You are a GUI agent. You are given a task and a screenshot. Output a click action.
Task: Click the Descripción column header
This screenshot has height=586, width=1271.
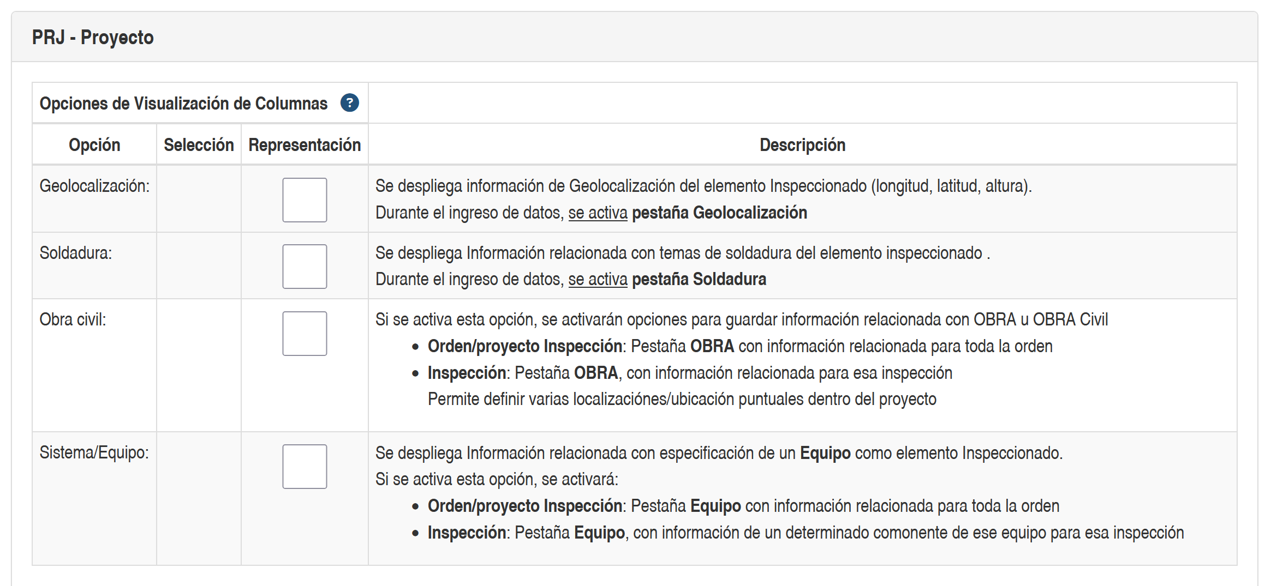tap(802, 144)
